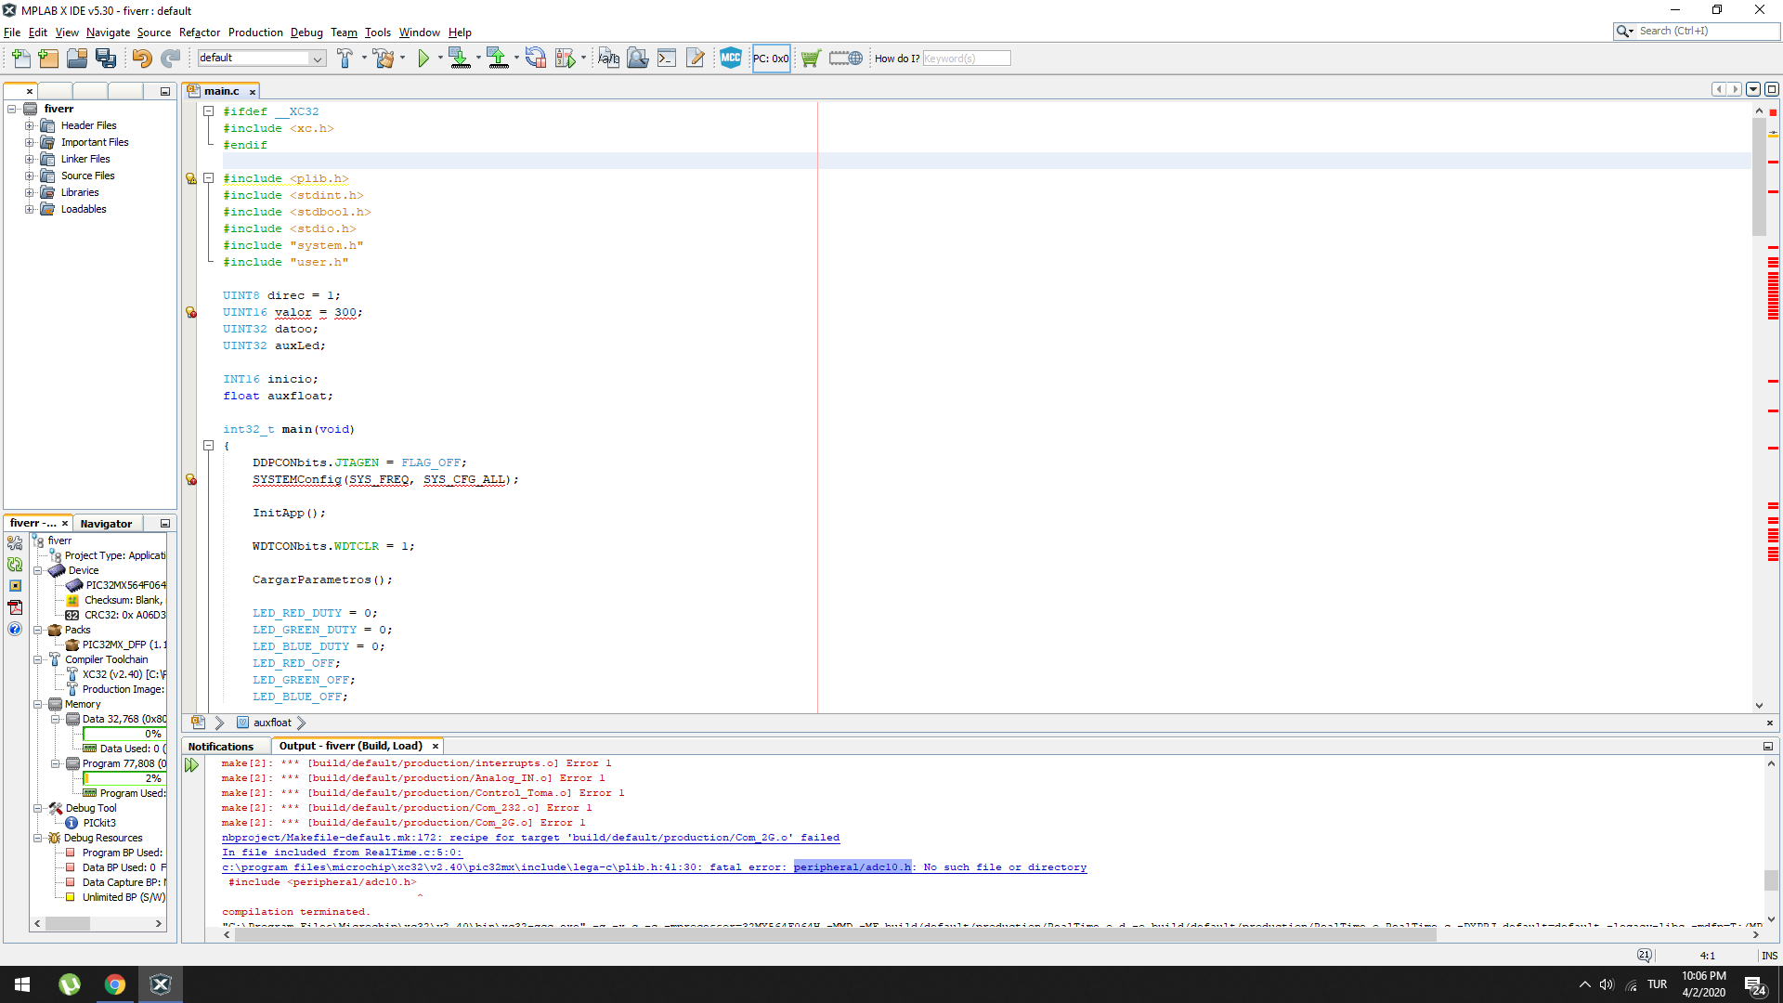This screenshot has width=1783, height=1003.
Task: Create a new file from toolbar
Action: coord(20,59)
